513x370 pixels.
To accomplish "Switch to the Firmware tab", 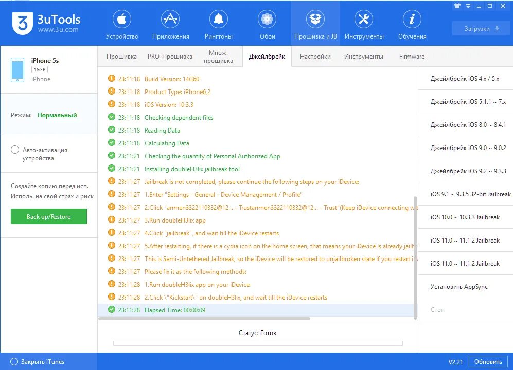I will (412, 56).
